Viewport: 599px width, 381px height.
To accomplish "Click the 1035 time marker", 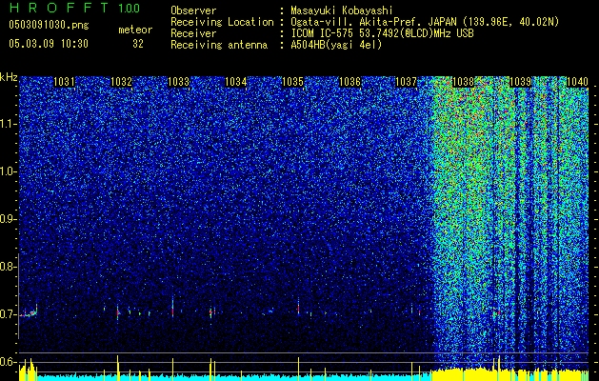I will pos(292,82).
